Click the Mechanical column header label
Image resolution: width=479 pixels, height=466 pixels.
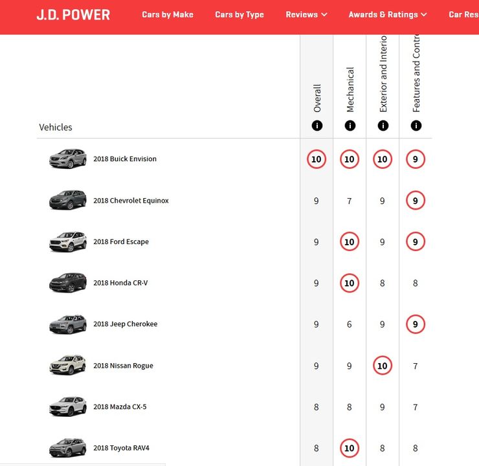click(350, 89)
